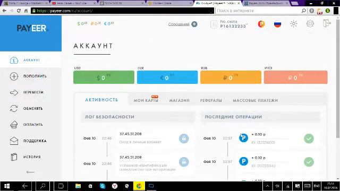Click Последние операции heading
Screen dimensions: 340x191
point(233,117)
